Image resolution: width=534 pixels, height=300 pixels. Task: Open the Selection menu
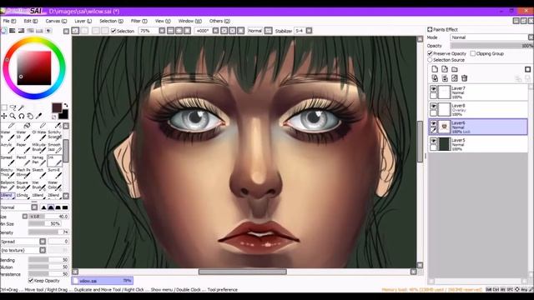(111, 21)
